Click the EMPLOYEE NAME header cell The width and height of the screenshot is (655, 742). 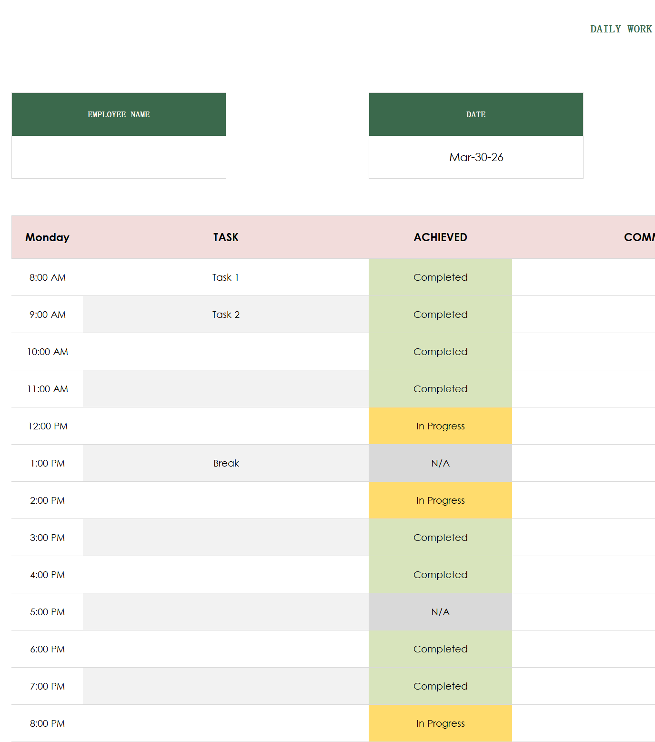coord(119,114)
